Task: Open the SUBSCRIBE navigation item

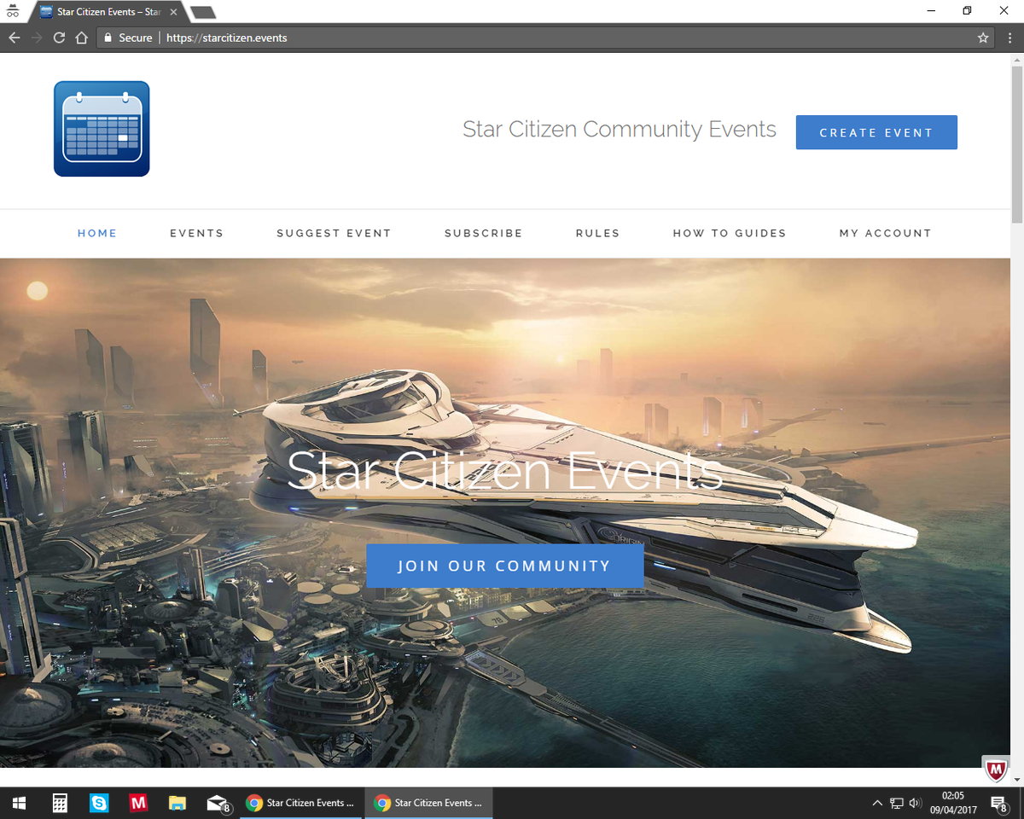Action: (x=484, y=233)
